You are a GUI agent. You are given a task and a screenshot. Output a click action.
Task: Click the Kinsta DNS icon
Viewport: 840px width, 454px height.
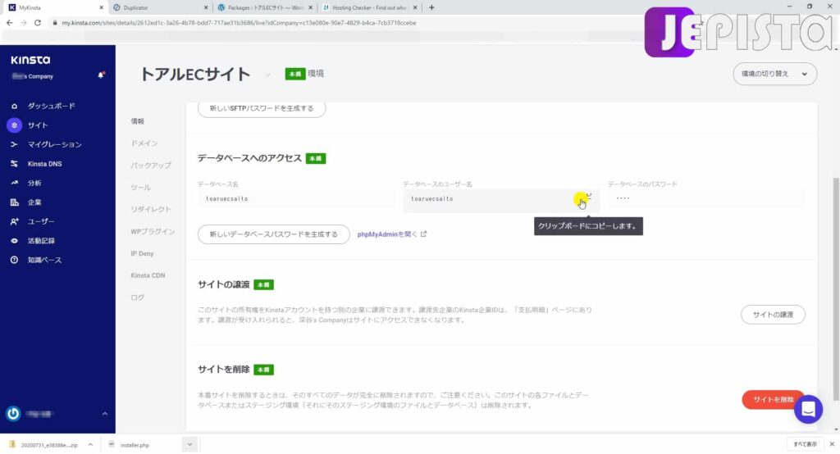pyautogui.click(x=15, y=164)
